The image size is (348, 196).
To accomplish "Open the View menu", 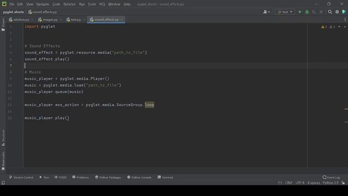I will click(x=29, y=4).
